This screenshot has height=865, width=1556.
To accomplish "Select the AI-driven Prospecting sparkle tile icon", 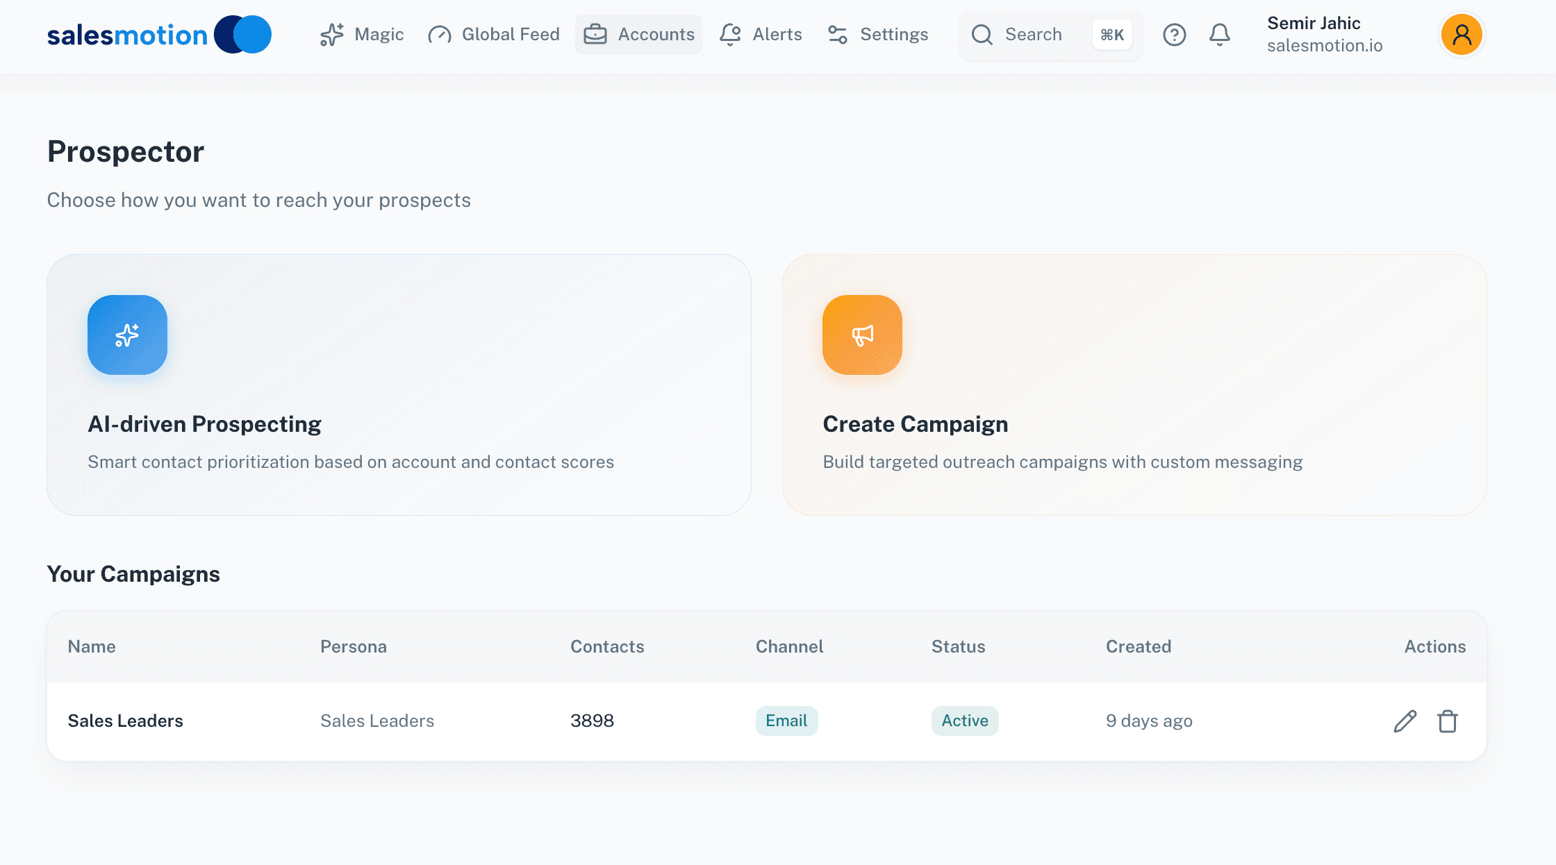I will coord(127,335).
